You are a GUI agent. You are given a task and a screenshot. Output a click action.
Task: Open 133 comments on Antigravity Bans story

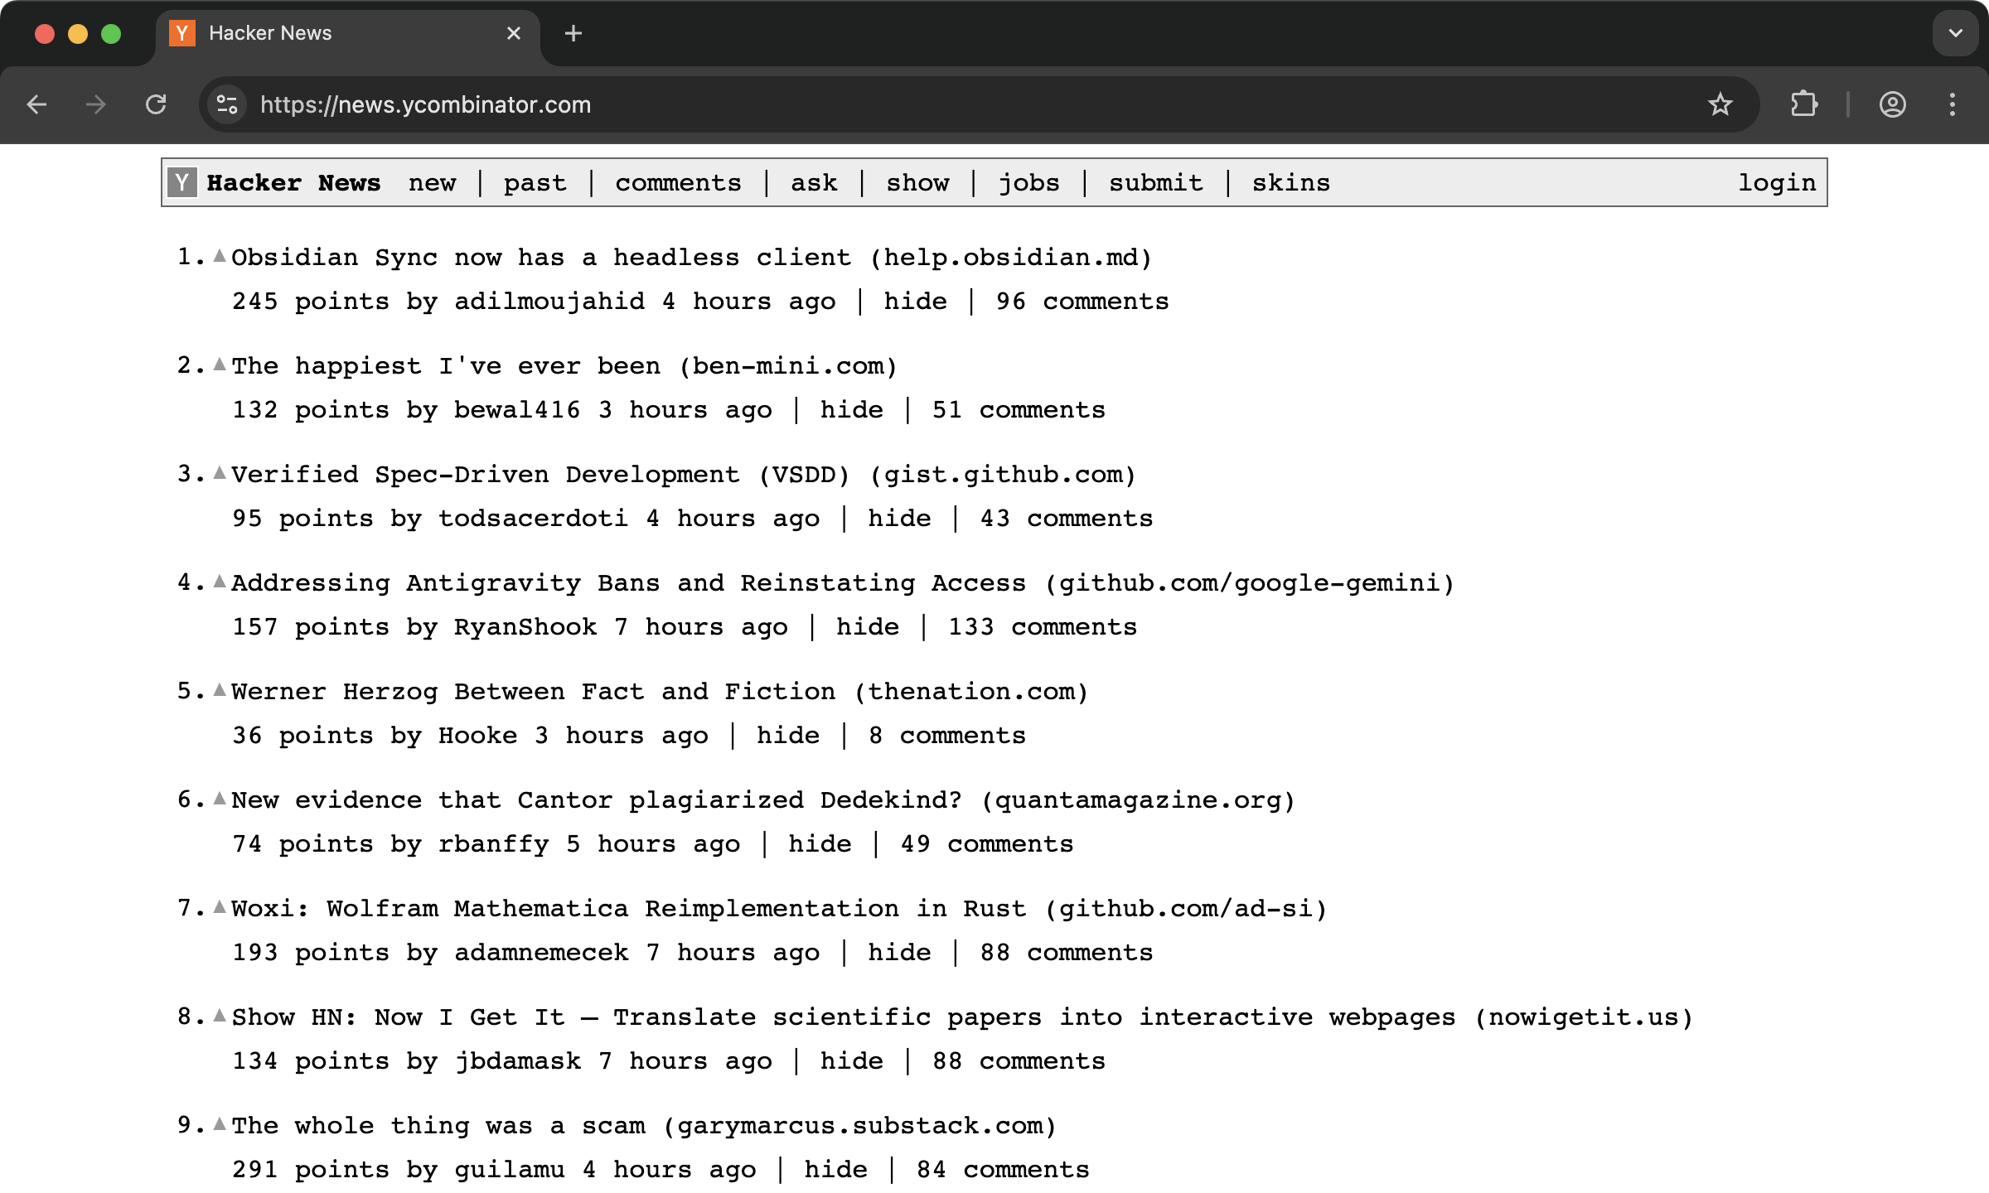1042,627
